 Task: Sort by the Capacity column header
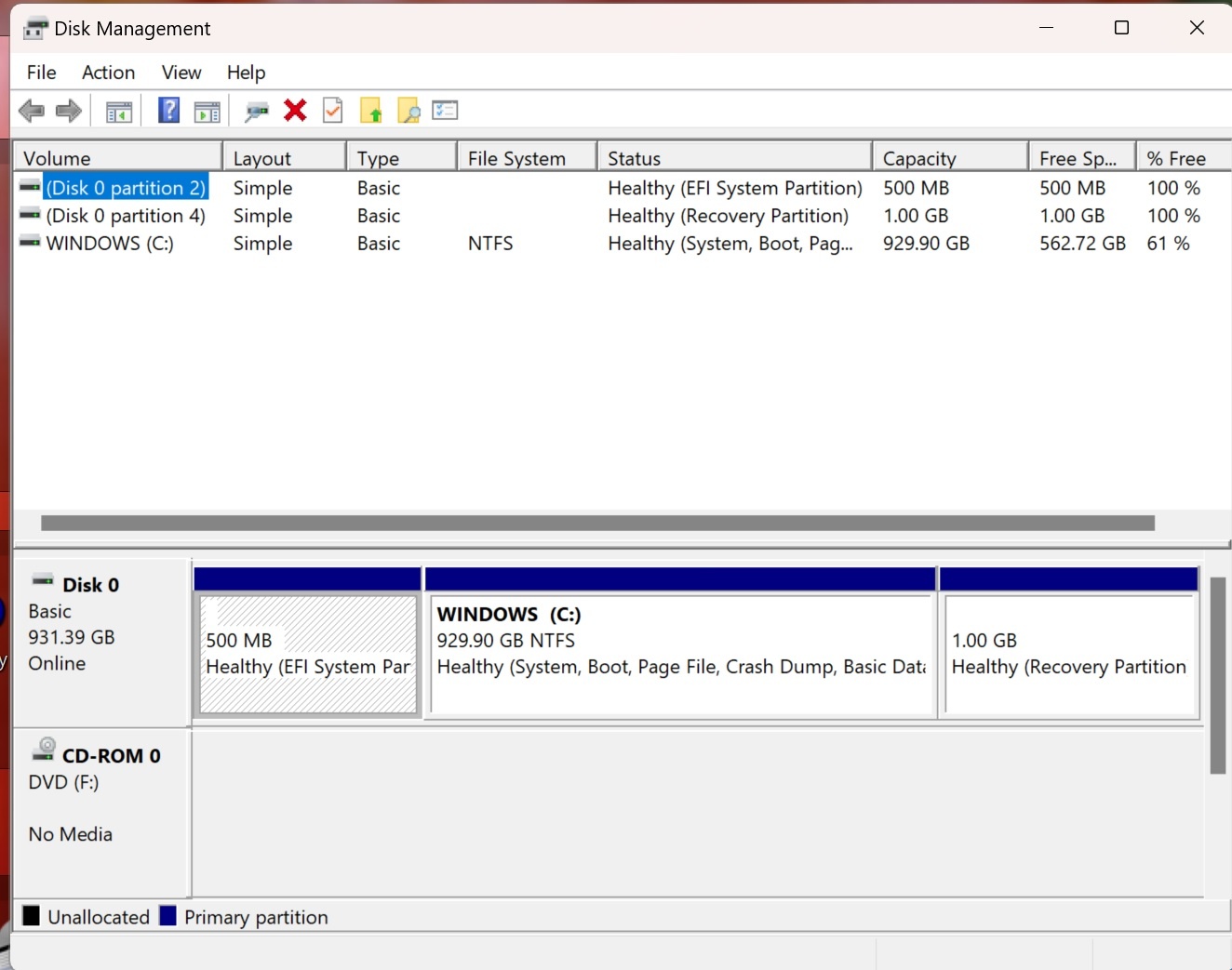[x=951, y=158]
